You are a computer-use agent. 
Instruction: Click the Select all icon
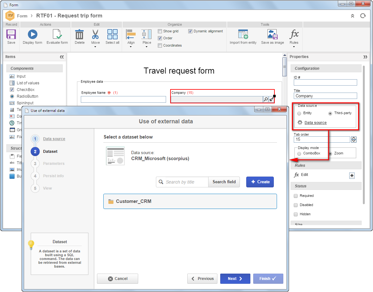112,34
